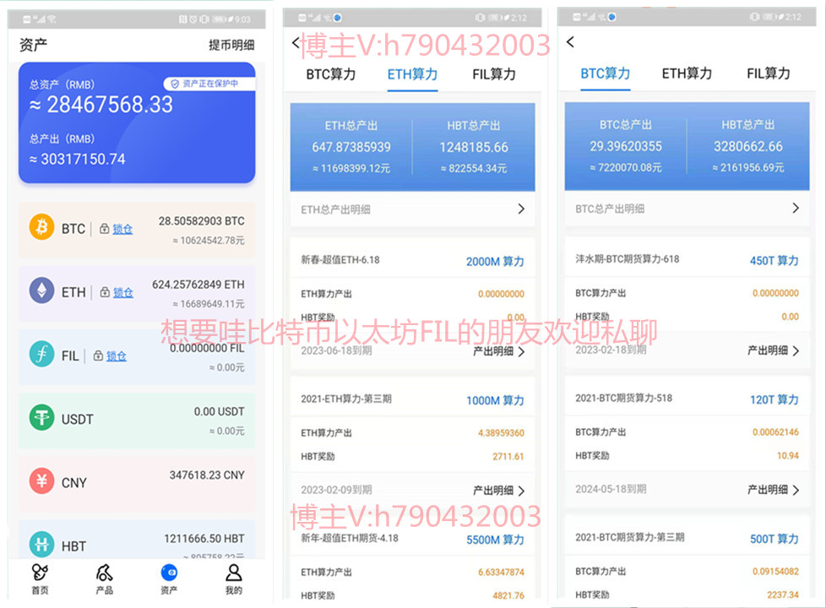This screenshot has height=608, width=826.
Task: Expand the BTC总产出明细 row
Action: pos(687,208)
